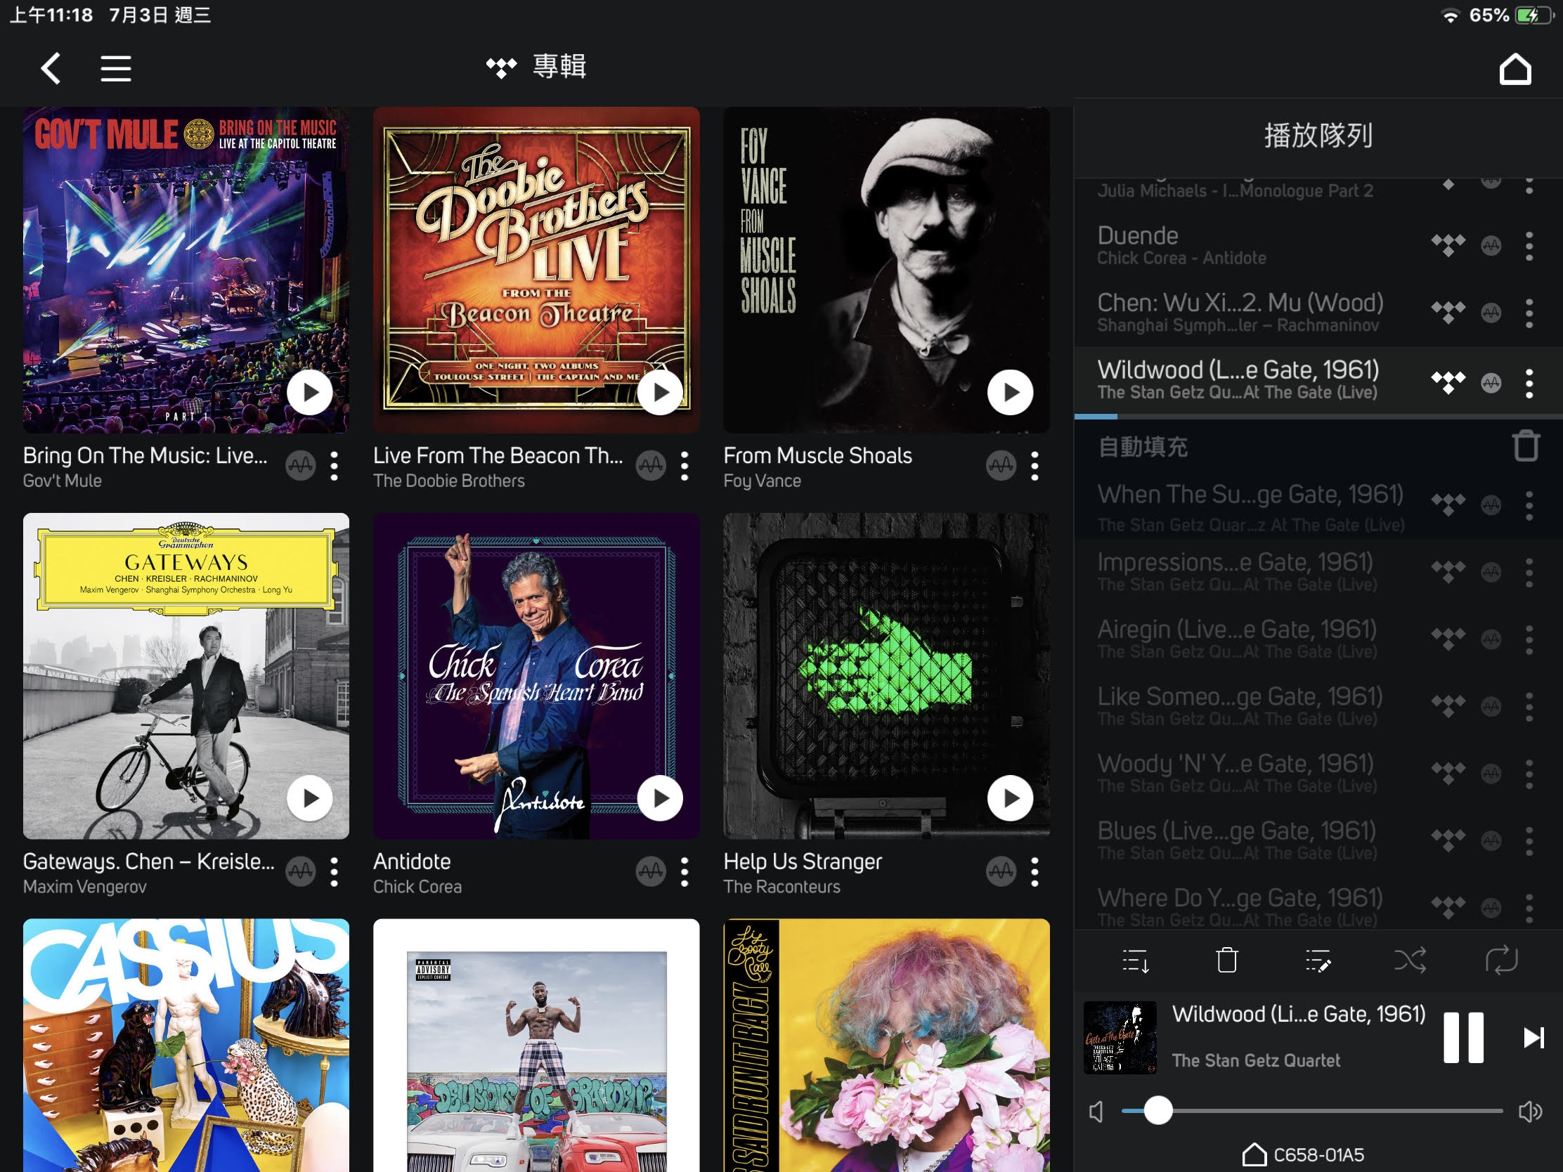Tap Tidal icon on Duende row
This screenshot has width=1563, height=1172.
pos(1448,246)
